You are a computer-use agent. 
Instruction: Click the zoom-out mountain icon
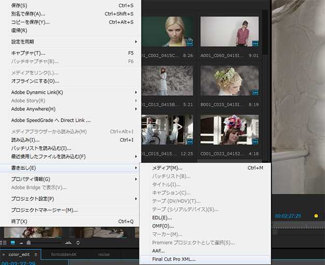coord(21,243)
